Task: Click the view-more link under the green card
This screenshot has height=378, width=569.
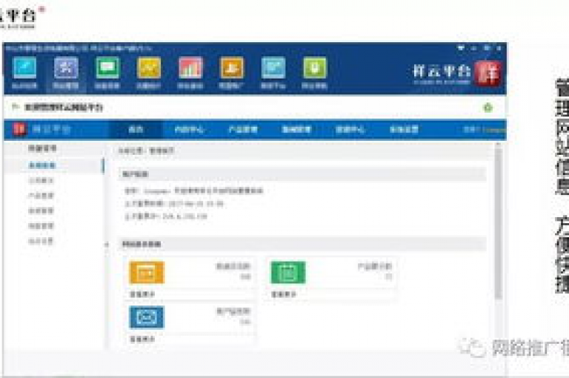Action: (284, 294)
